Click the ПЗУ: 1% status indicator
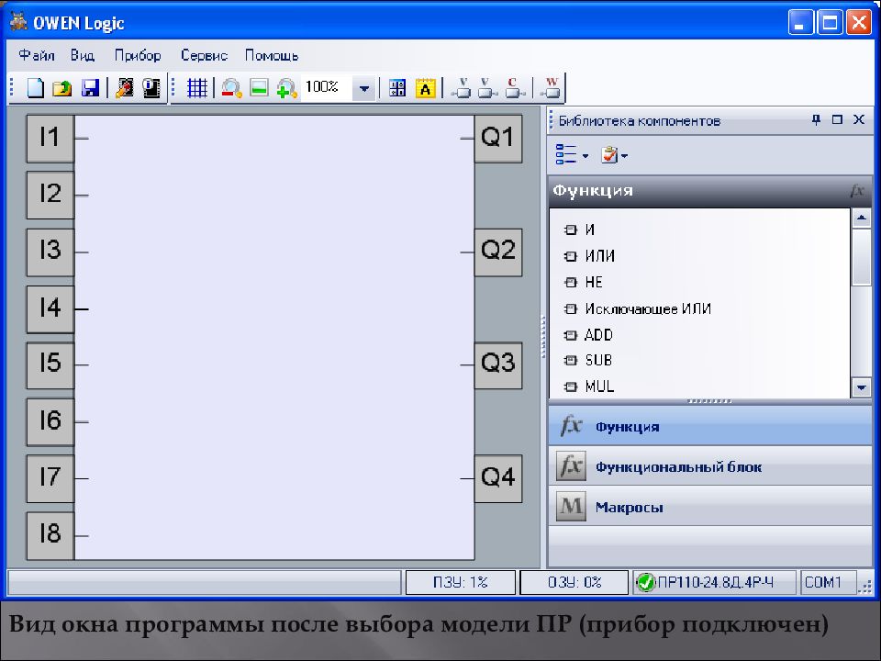The height and width of the screenshot is (661, 881). pyautogui.click(x=460, y=582)
